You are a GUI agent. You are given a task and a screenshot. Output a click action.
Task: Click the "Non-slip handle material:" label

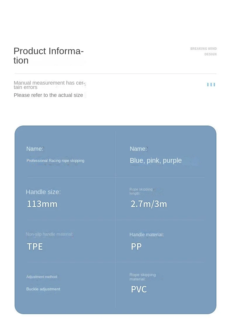pyautogui.click(x=49, y=234)
